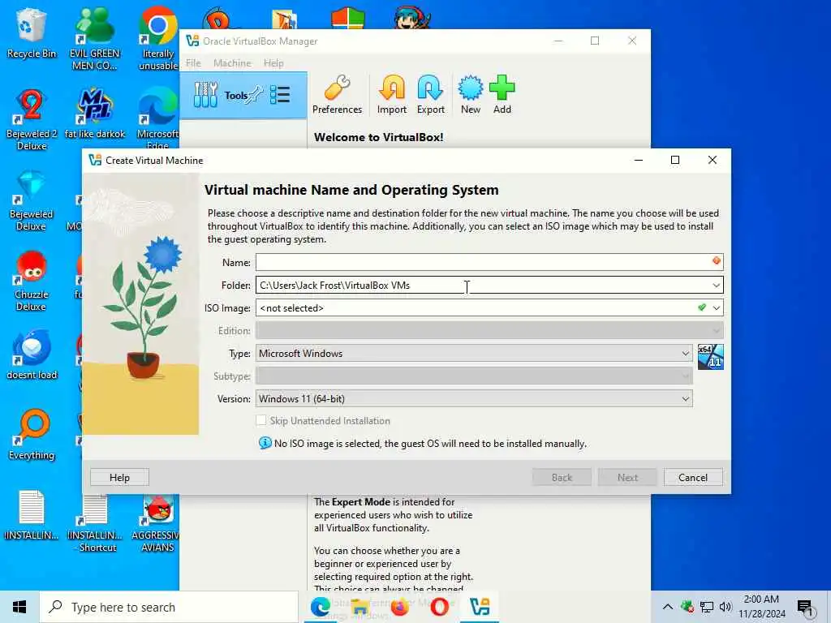Open the disabled Edition dropdown
This screenshot has width=831, height=623.
489,331
